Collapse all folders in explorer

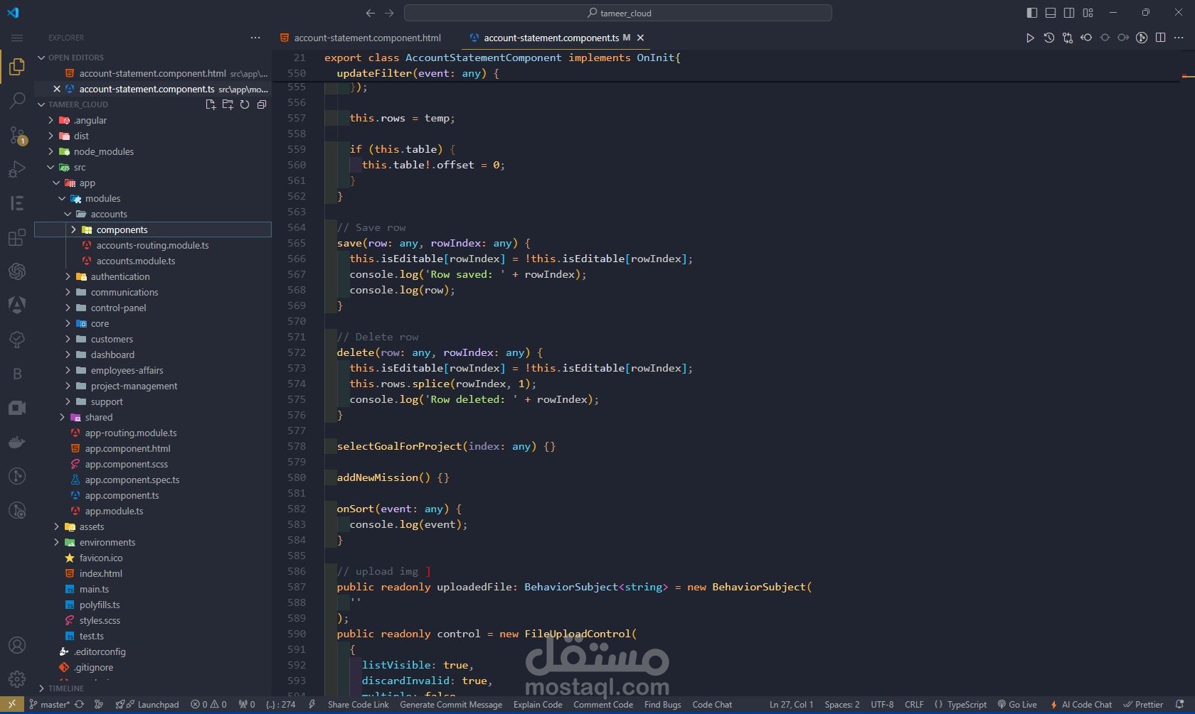(x=262, y=104)
